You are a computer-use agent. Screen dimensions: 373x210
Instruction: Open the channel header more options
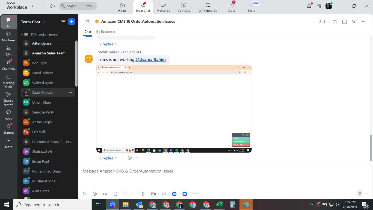click(363, 22)
